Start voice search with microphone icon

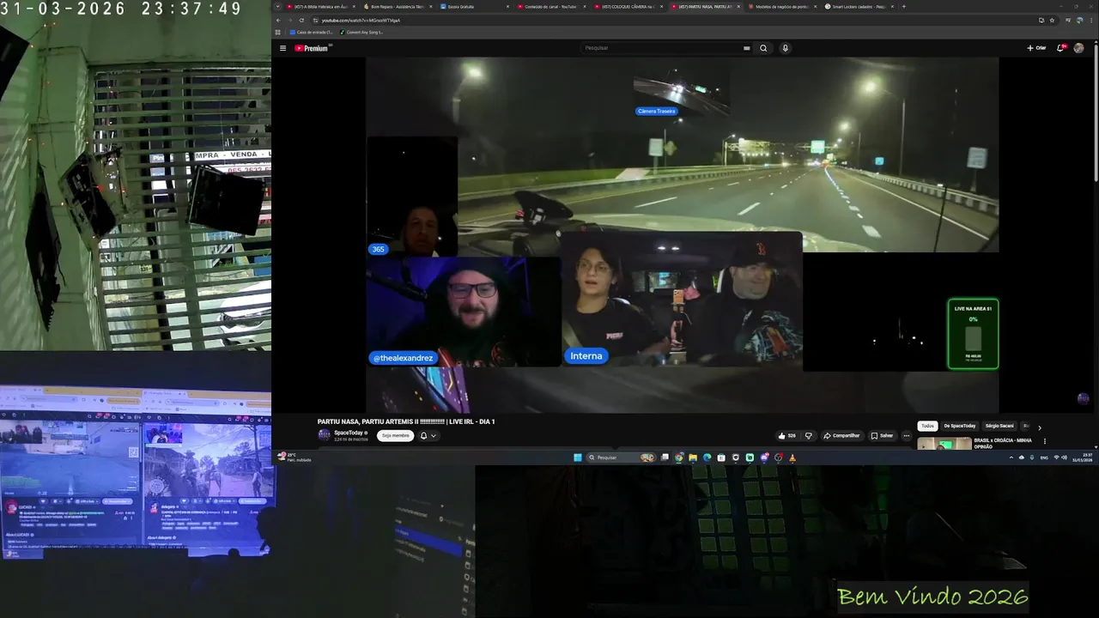tap(785, 48)
